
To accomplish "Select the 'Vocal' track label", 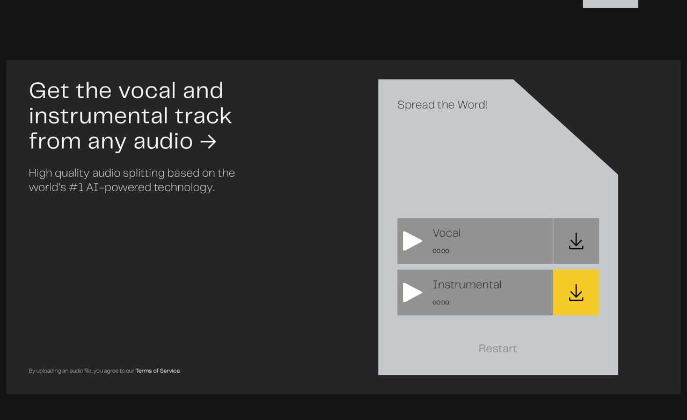I will [x=447, y=233].
